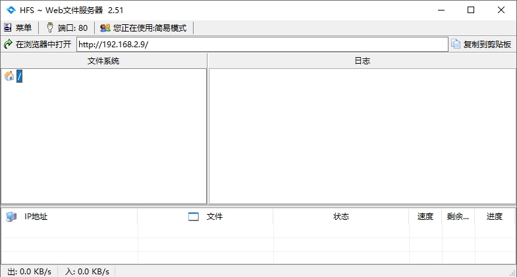Click the window icon beside 文件 header
The width and height of the screenshot is (517, 277).
(x=194, y=217)
